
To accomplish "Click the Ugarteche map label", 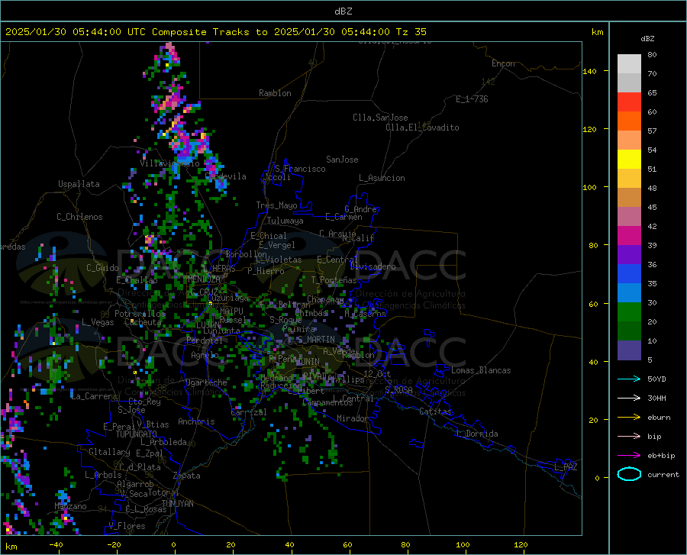I will tap(206, 382).
